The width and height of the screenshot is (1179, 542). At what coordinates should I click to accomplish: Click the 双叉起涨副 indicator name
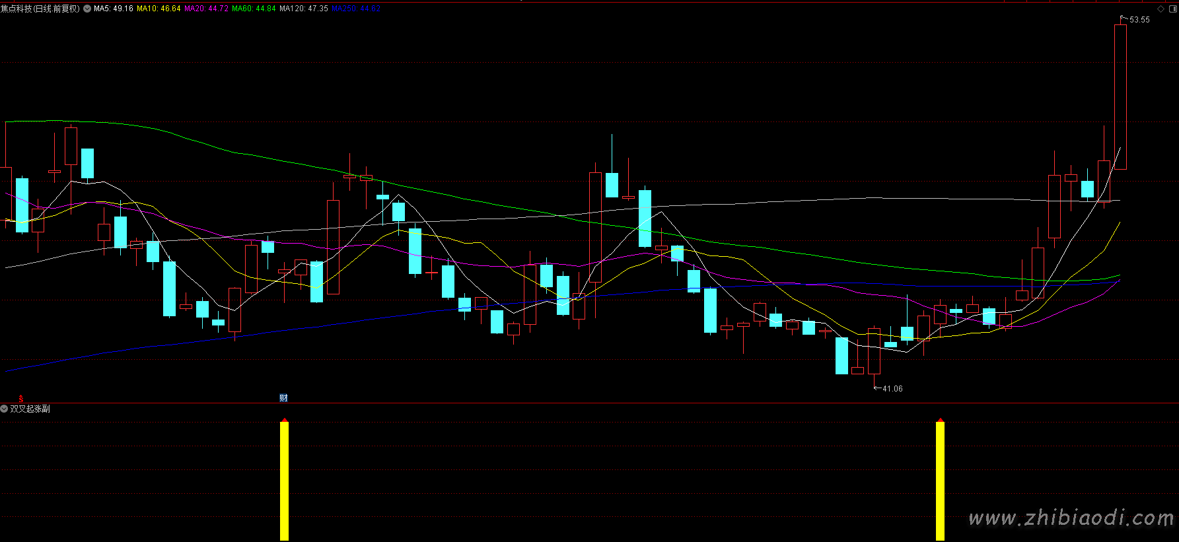point(30,409)
